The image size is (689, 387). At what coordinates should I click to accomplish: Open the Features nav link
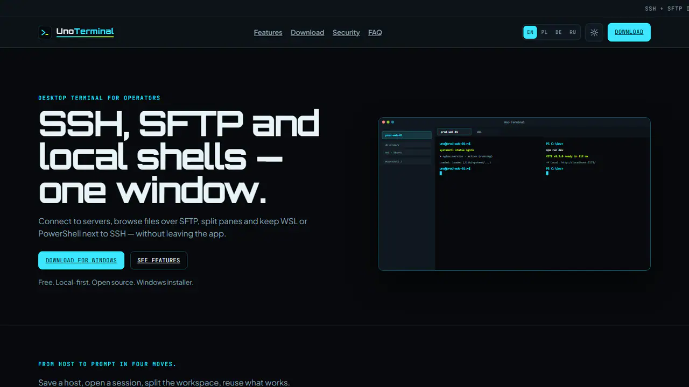click(268, 32)
